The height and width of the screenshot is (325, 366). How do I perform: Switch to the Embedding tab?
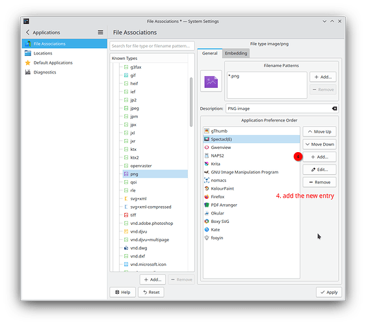[236, 53]
